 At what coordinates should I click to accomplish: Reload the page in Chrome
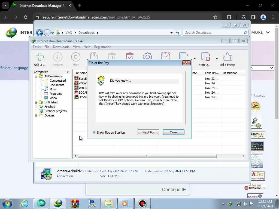[x=26, y=17]
